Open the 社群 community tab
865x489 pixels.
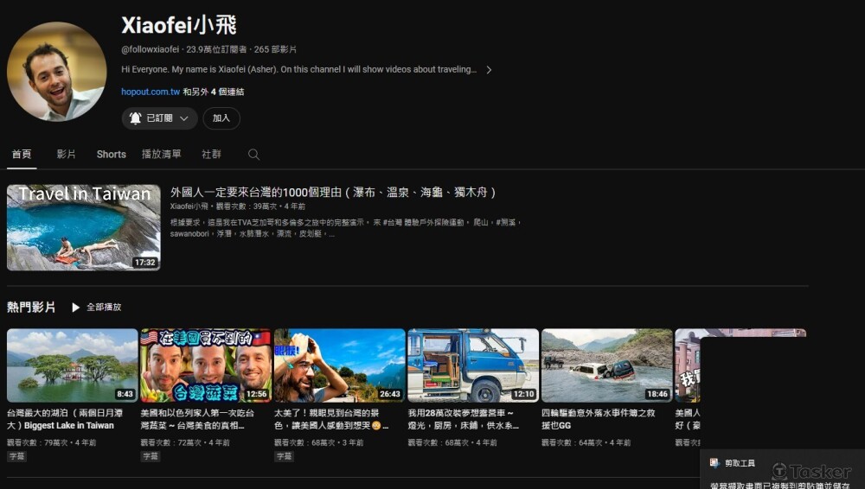pos(211,155)
